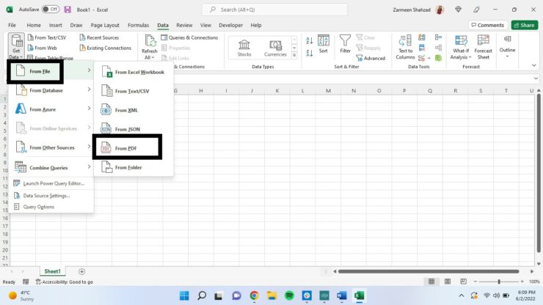543x305 pixels.
Task: Click the Share button
Action: click(525, 25)
